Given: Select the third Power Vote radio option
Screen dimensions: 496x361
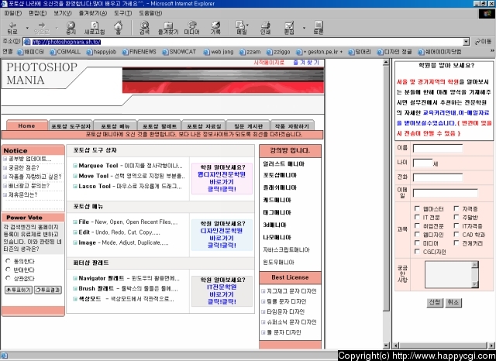Looking at the screenshot, I should [9, 278].
